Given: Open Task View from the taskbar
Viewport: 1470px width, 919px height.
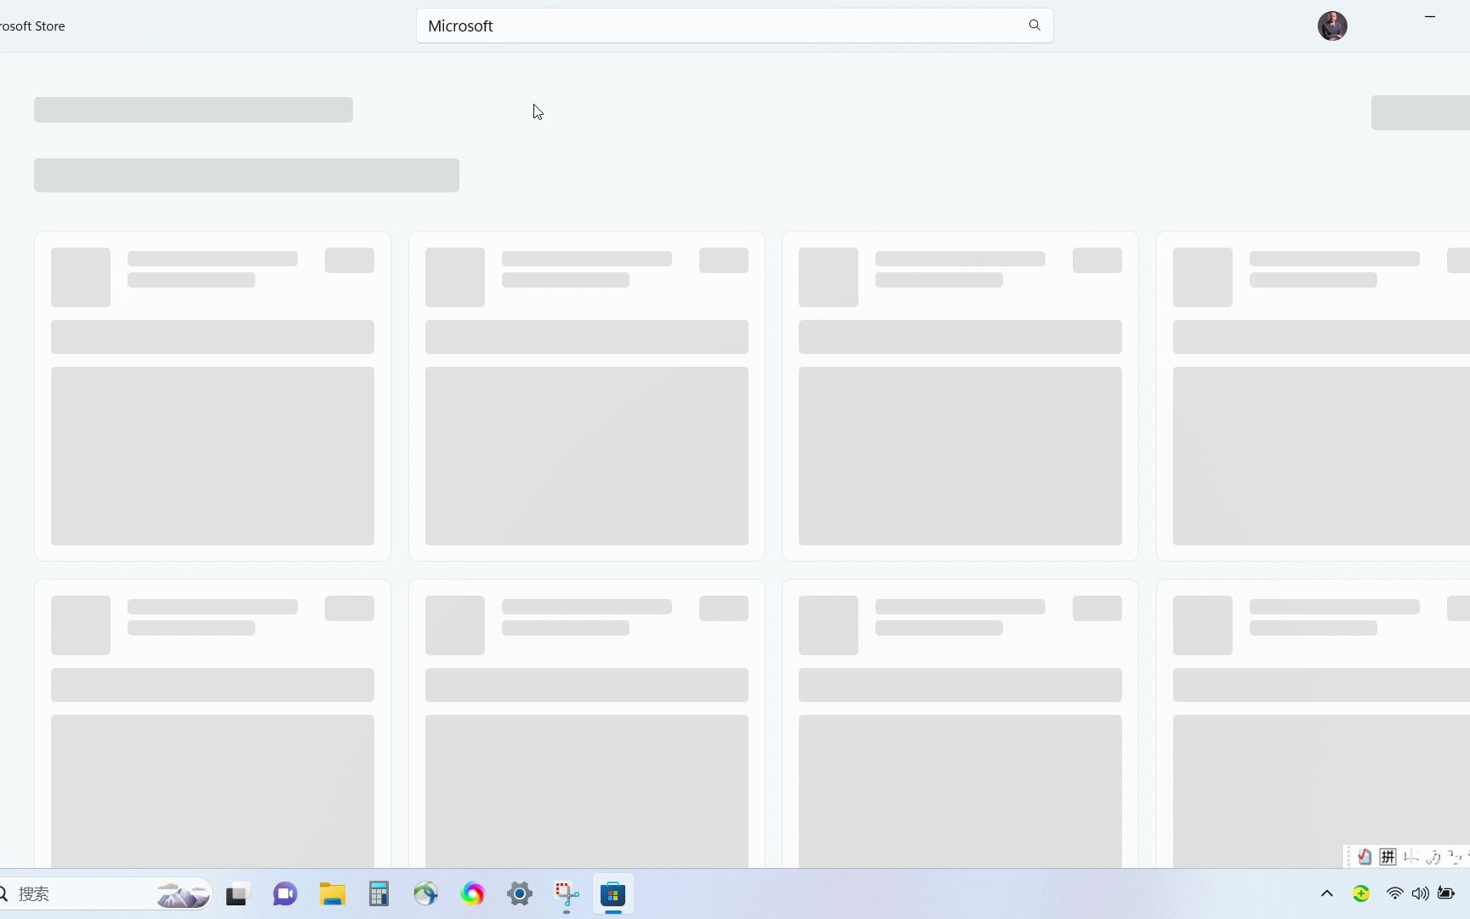Looking at the screenshot, I should click(236, 894).
